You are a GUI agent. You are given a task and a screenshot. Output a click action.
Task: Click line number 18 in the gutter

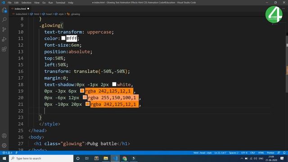[x=21, y=85]
